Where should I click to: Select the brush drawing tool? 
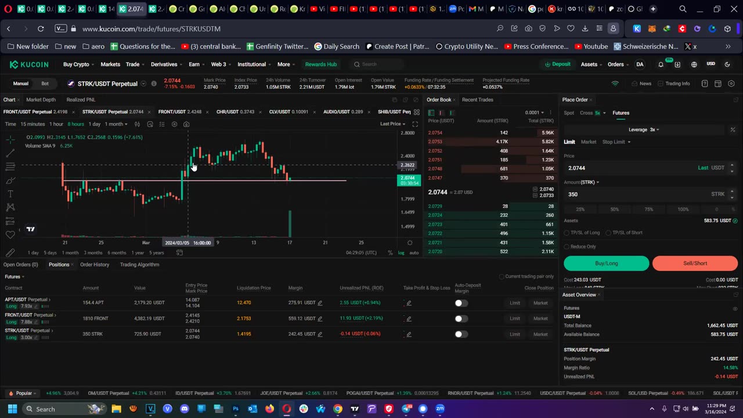point(10,181)
